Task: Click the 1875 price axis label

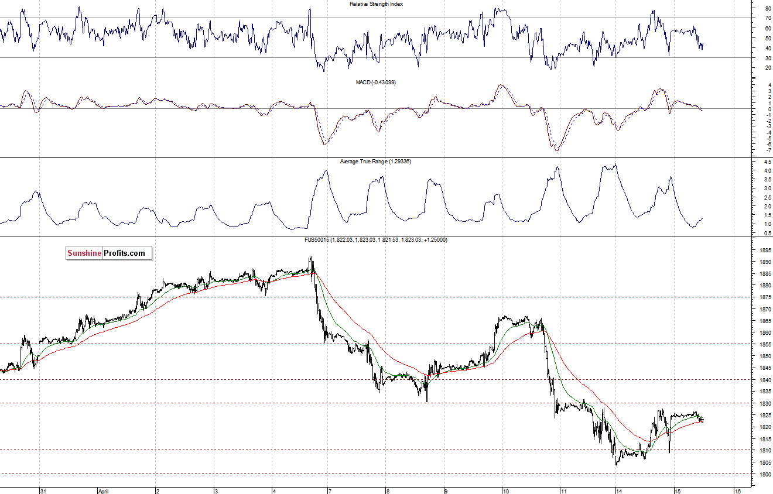Action: point(765,297)
